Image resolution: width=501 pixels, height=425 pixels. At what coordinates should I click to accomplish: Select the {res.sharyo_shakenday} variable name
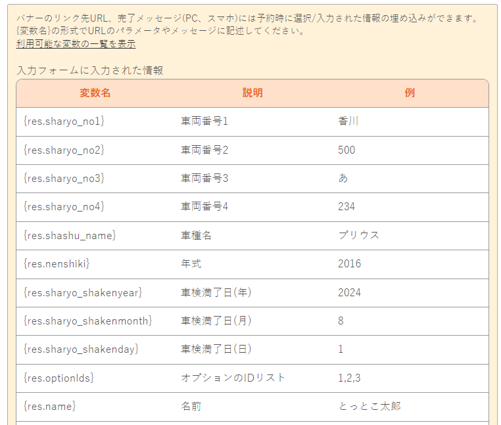81,349
